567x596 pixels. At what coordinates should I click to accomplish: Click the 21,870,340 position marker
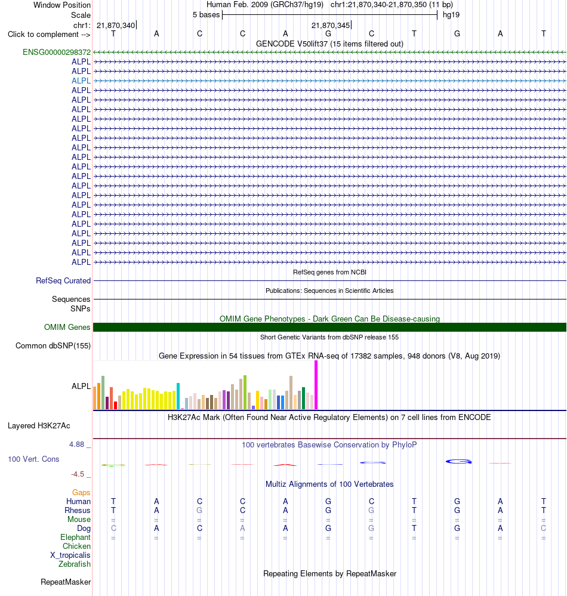[116, 26]
